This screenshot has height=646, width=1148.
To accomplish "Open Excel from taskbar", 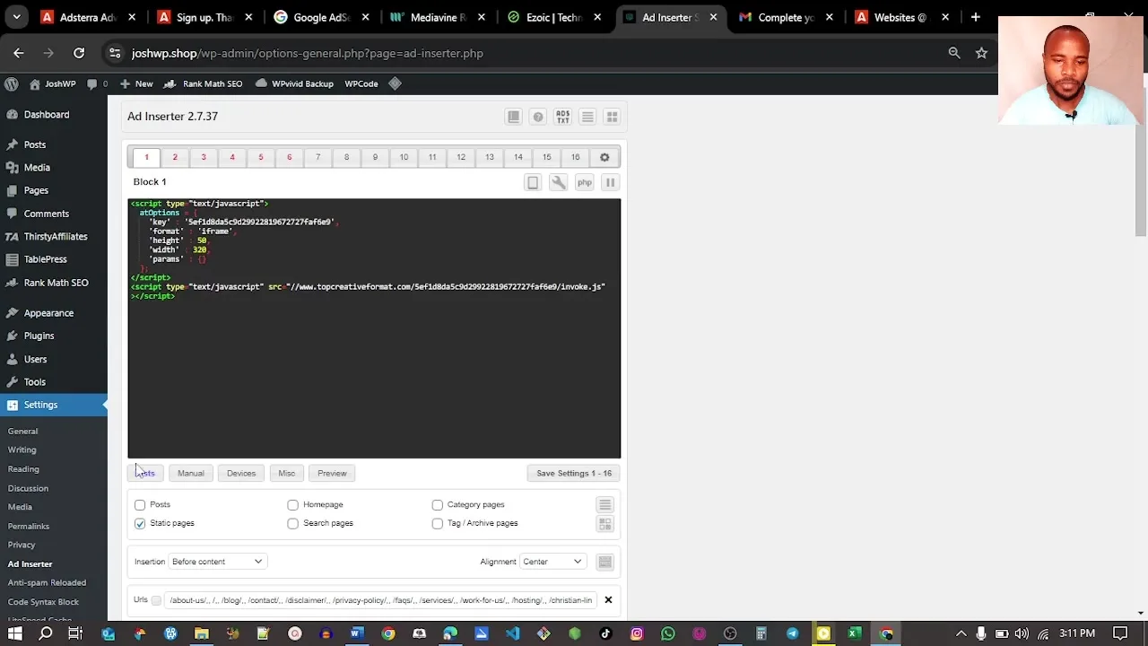I will click(855, 633).
